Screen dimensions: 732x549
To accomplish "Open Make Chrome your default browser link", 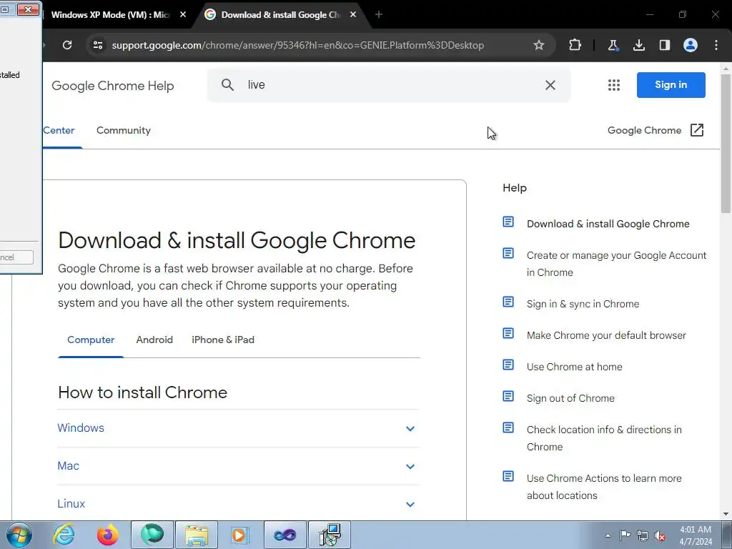I will tap(606, 335).
